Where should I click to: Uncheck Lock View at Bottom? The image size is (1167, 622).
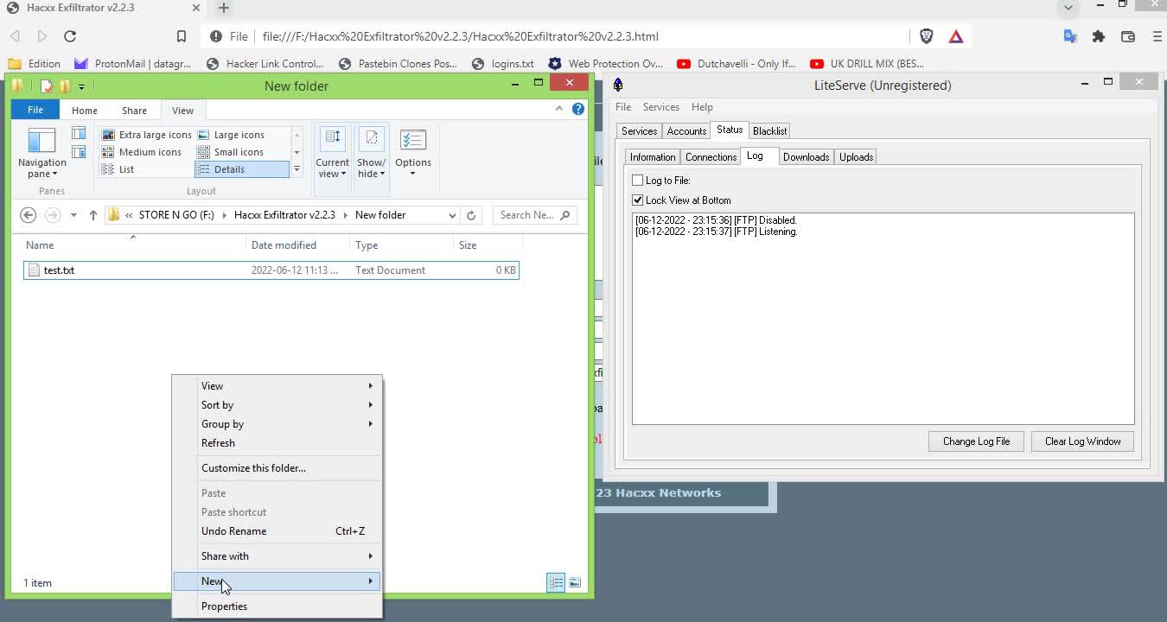(x=638, y=200)
